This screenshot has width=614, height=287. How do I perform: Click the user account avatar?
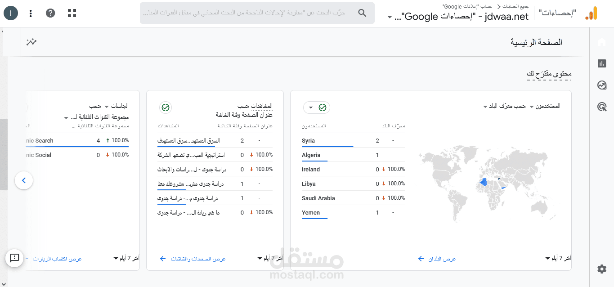11,13
